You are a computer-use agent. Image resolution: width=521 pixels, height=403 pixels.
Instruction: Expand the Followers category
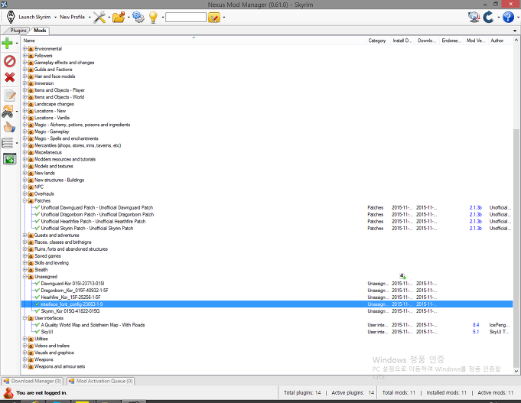point(24,56)
